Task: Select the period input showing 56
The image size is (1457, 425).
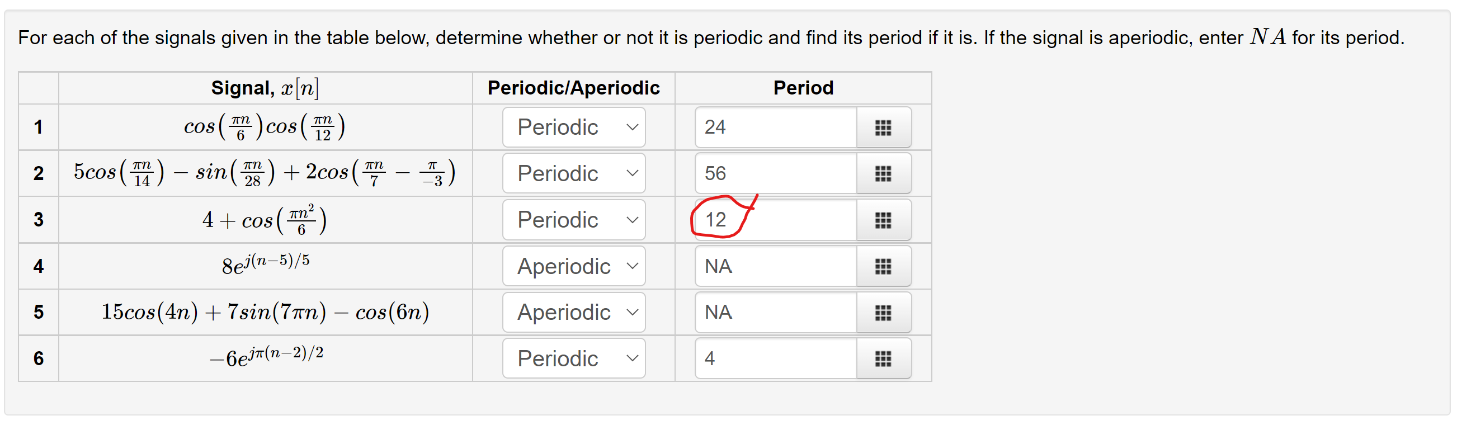Action: (775, 173)
